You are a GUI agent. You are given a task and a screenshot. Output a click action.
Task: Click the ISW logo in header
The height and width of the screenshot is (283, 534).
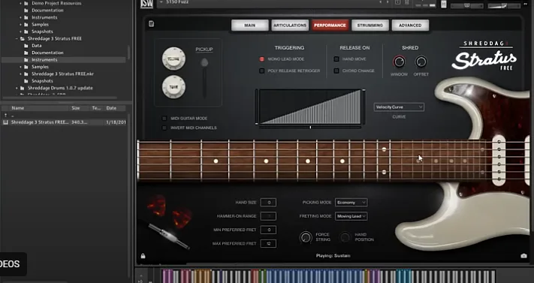pos(146,4)
